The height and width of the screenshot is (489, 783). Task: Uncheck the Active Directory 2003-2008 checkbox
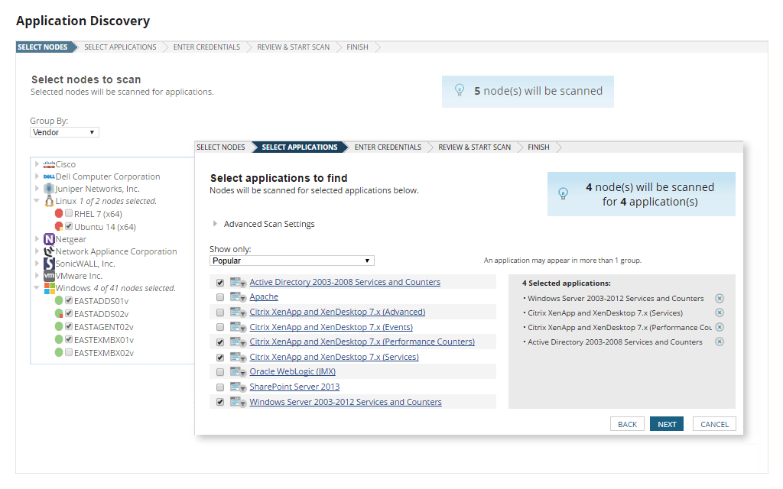(219, 282)
